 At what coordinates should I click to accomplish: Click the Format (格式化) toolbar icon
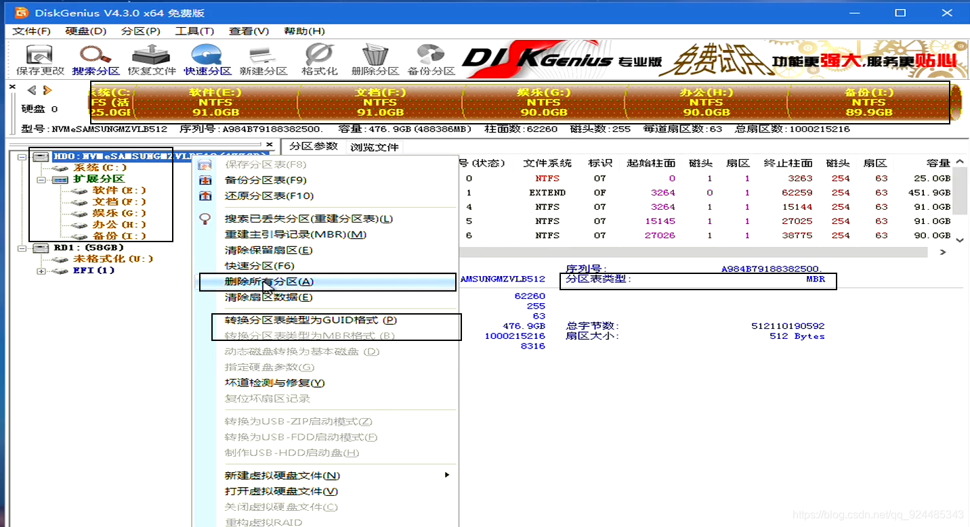(x=319, y=60)
